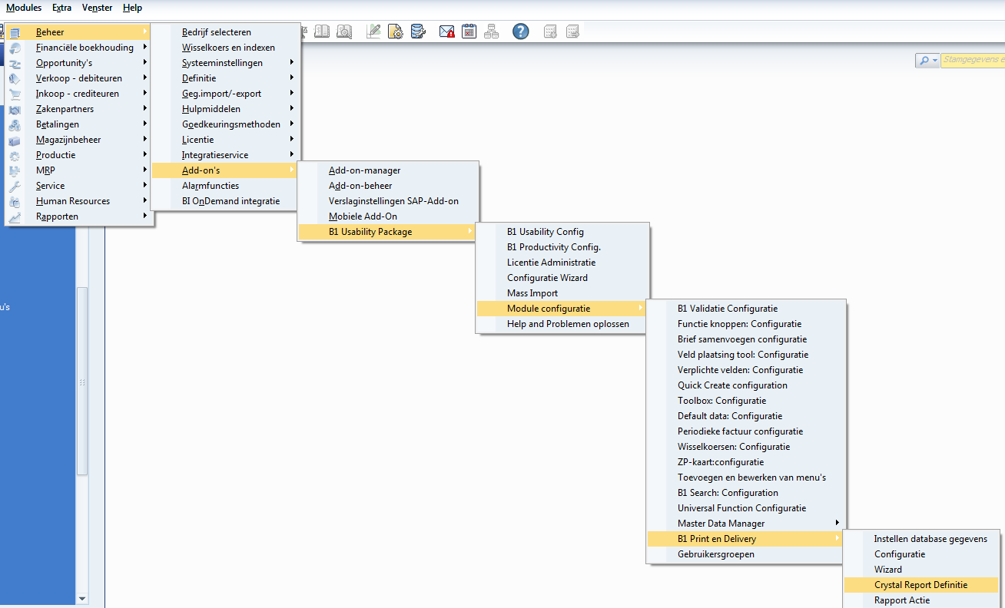Click the grid with gear toolbar icon

pyautogui.click(x=550, y=31)
